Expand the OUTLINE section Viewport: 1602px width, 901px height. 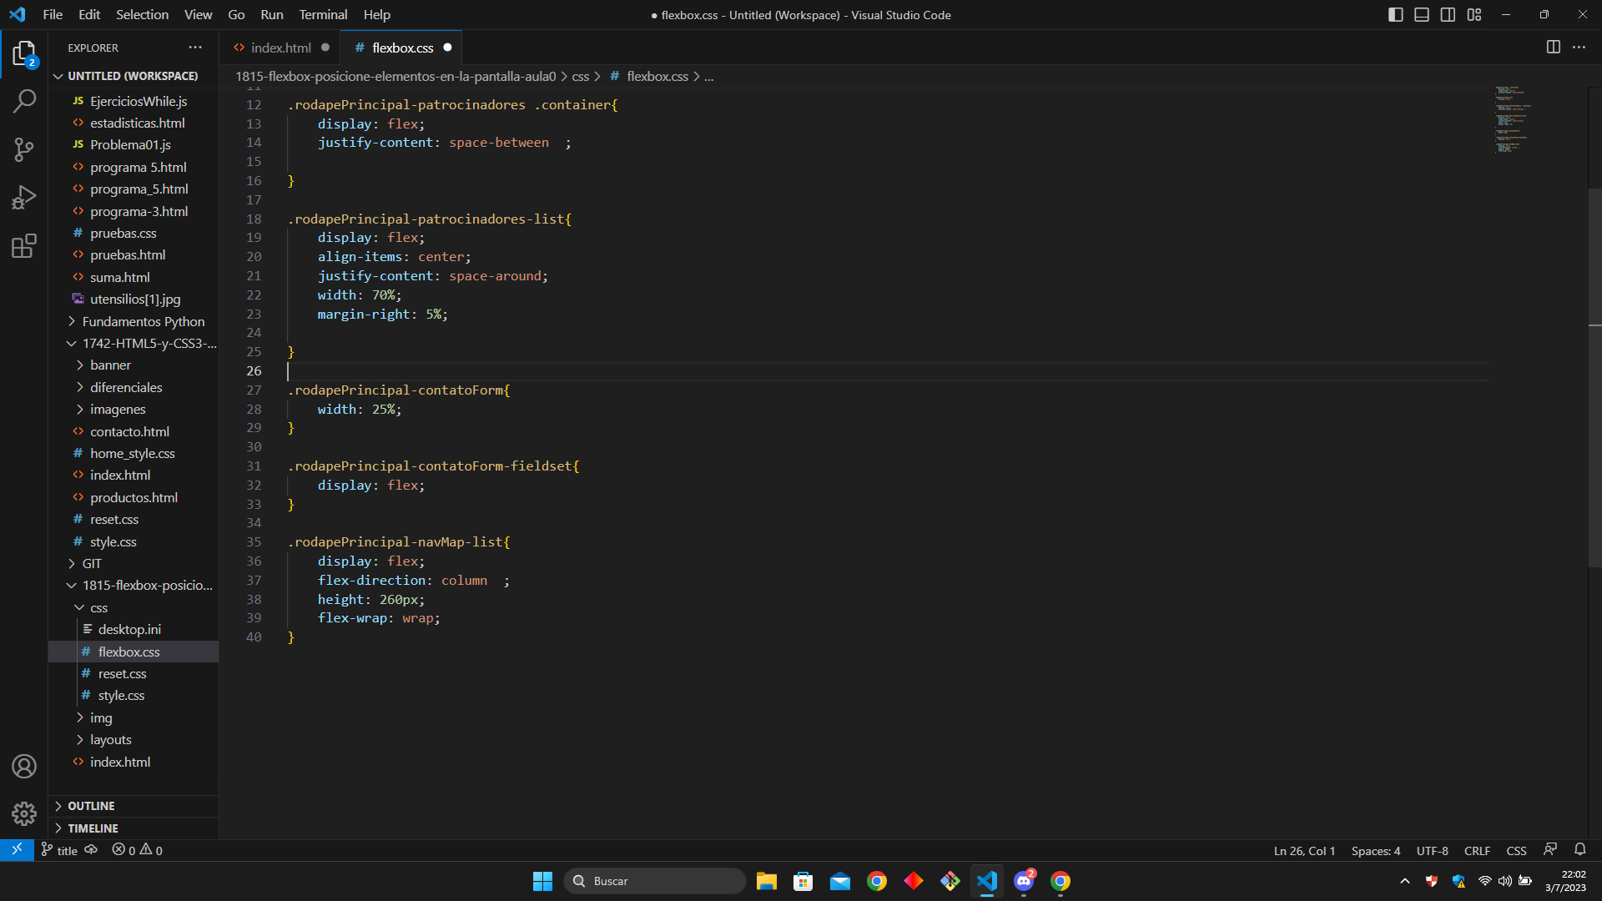pyautogui.click(x=133, y=806)
